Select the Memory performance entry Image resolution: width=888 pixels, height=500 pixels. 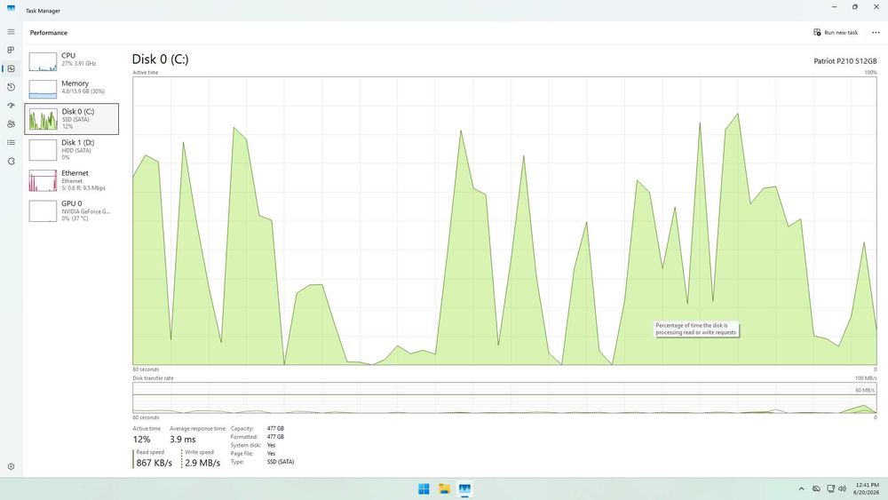coord(71,88)
